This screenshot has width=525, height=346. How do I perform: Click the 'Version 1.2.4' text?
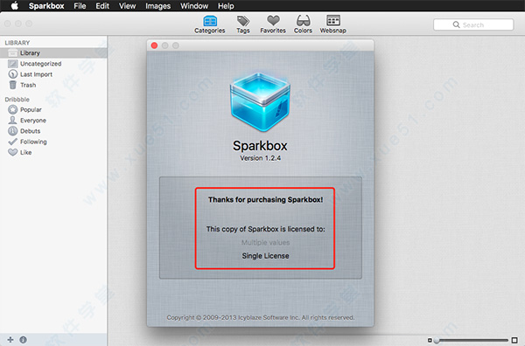pyautogui.click(x=260, y=158)
